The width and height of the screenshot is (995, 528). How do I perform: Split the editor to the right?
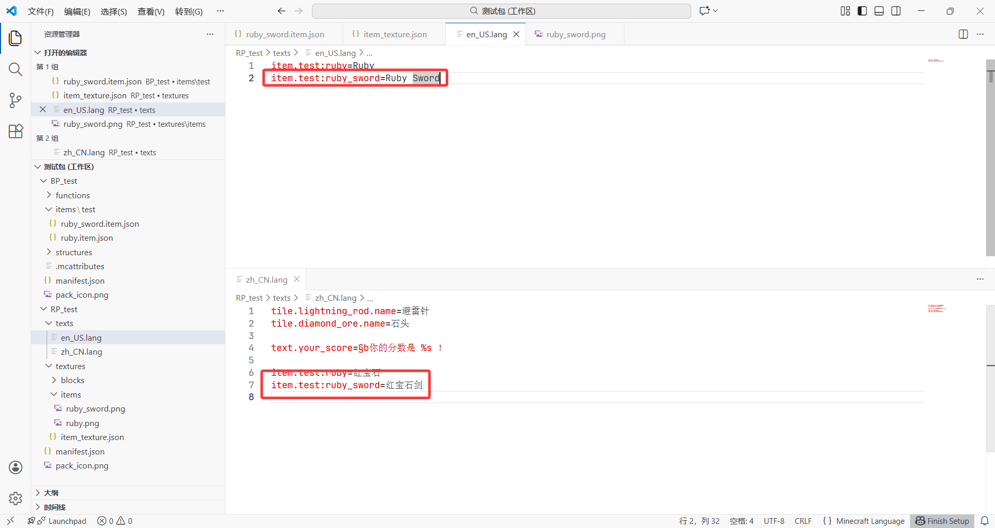[963, 34]
